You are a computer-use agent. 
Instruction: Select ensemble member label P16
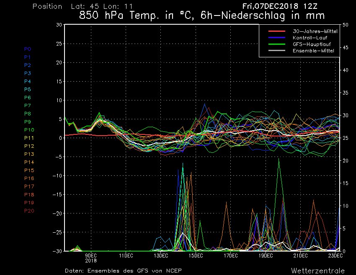[x=29, y=178]
